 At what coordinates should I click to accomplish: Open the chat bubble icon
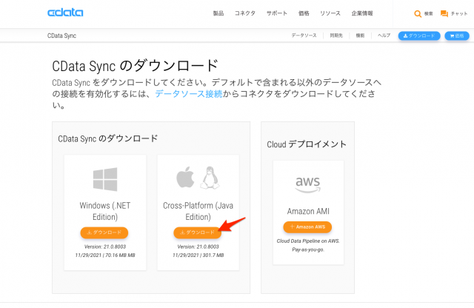coord(444,13)
